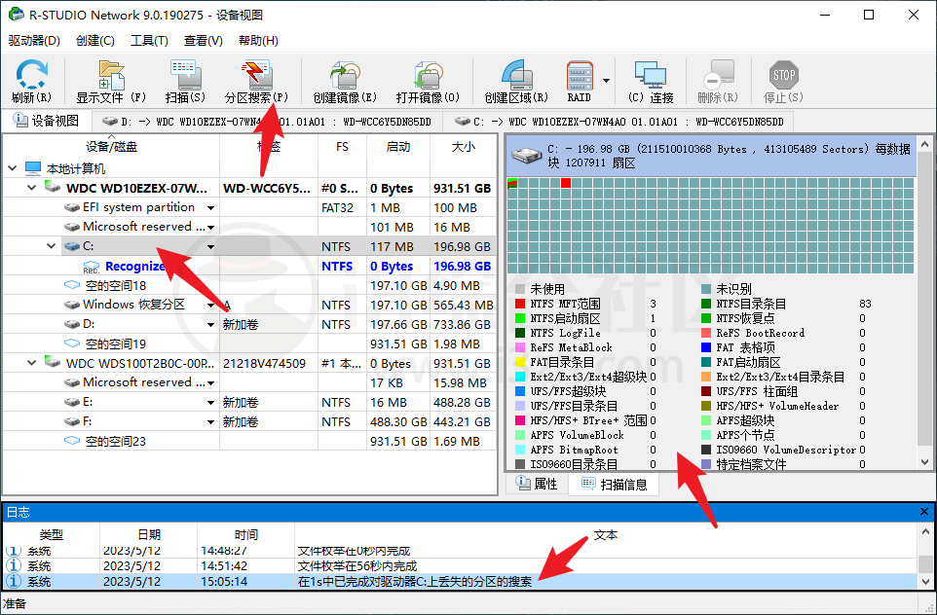Click the log Date (日期) column header
The width and height of the screenshot is (937, 615).
(149, 534)
